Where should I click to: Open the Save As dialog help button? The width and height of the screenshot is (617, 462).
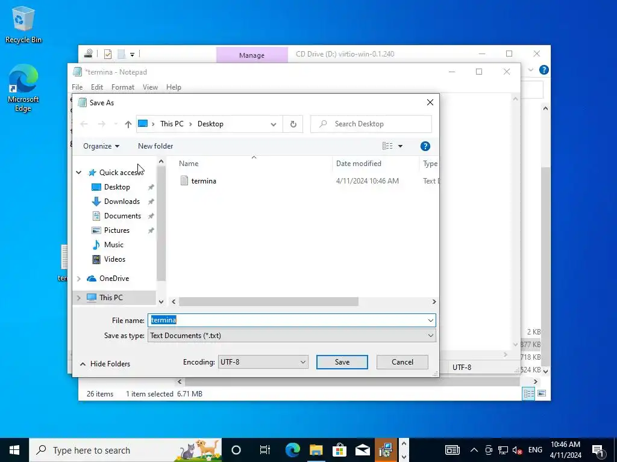425,146
